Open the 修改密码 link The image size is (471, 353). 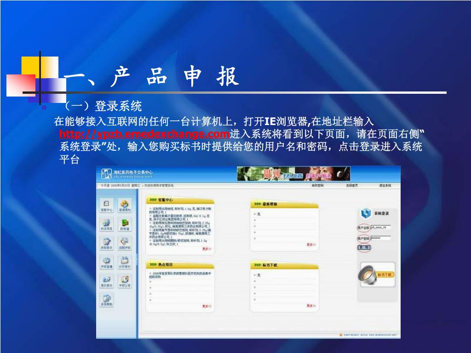(x=317, y=186)
